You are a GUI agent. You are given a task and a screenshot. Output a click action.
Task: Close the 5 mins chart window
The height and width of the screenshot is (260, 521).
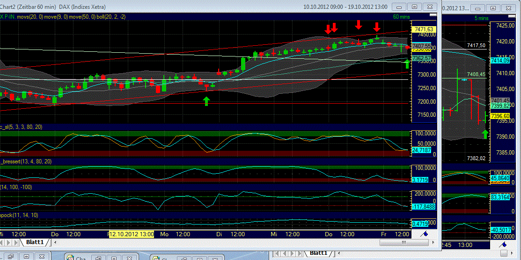click(x=508, y=8)
